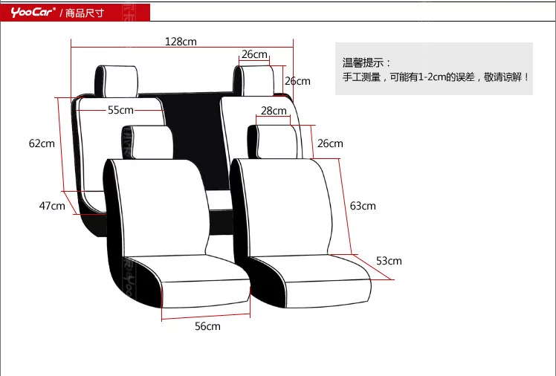Click the 55cm rear backrest width label
Viewport: 556px width, 376px height.
(x=120, y=110)
